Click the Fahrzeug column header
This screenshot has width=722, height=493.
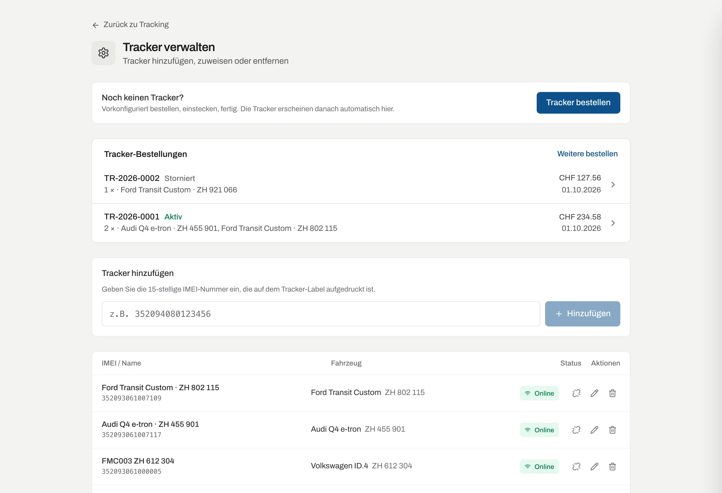(346, 363)
